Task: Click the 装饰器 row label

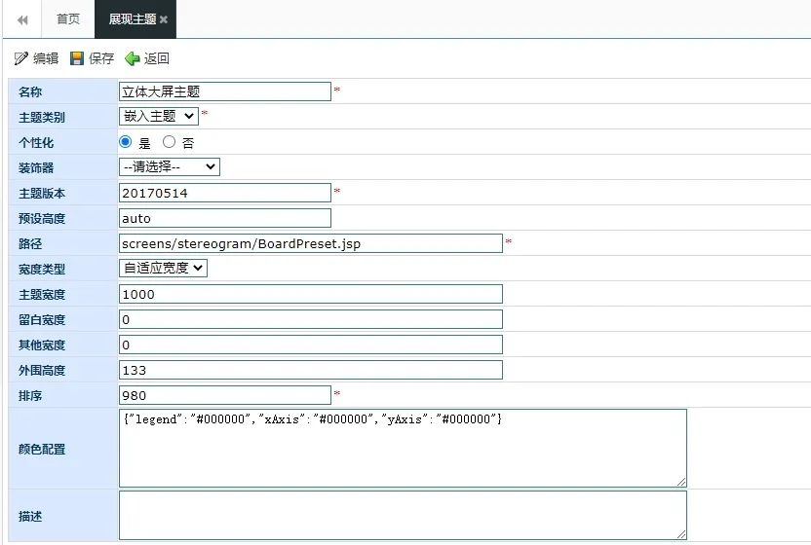Action: [36, 168]
